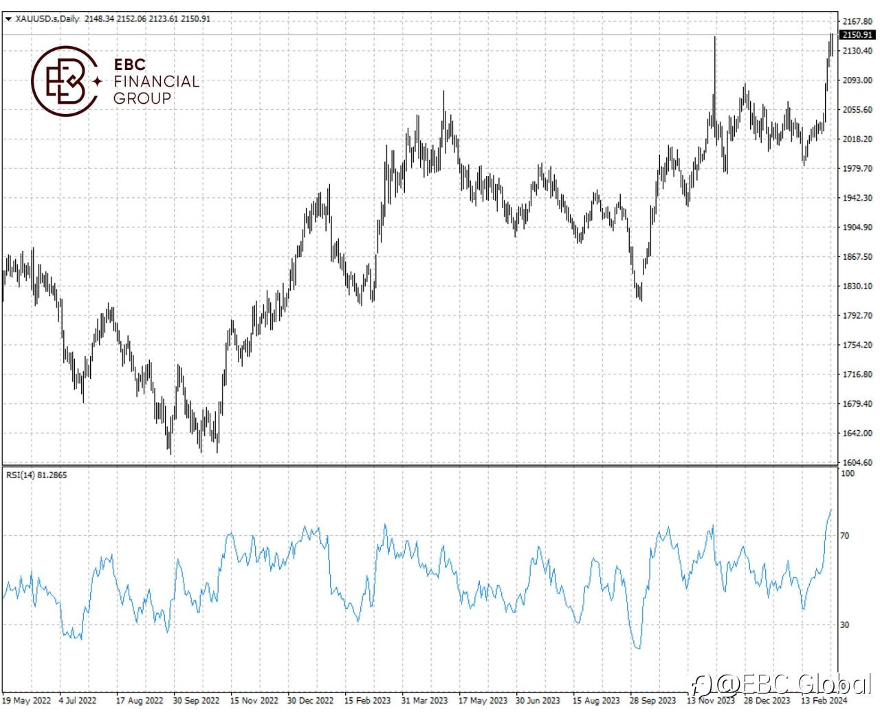
Task: Click the XAUUSD.s,Daily symbol title
Action: click(x=47, y=19)
